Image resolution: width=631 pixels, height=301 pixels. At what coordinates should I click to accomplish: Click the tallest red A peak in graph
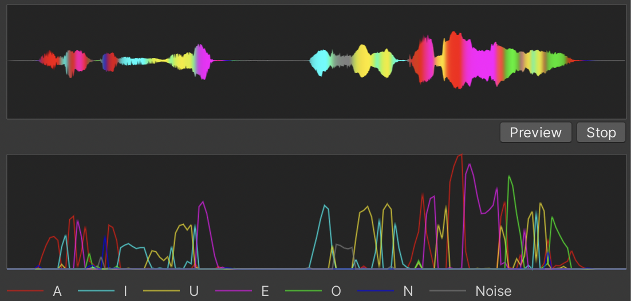point(460,156)
